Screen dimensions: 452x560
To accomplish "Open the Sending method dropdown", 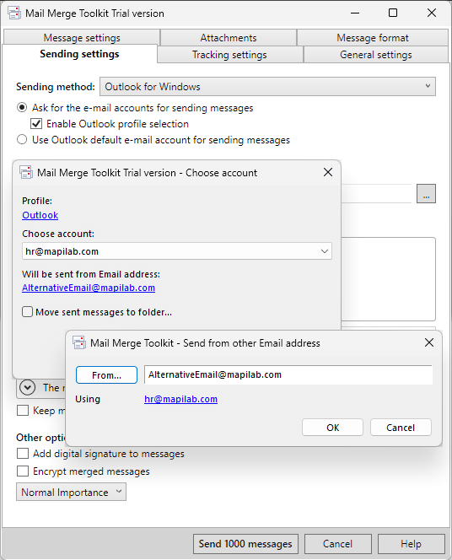I will point(267,86).
